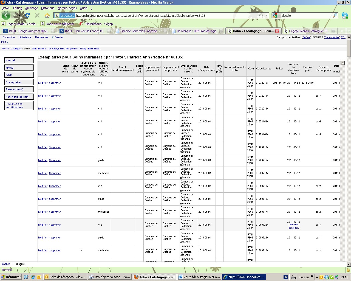This screenshot has width=351, height=281.
Task: Switch to the Librairie Générale Française tab
Action: 139,31
